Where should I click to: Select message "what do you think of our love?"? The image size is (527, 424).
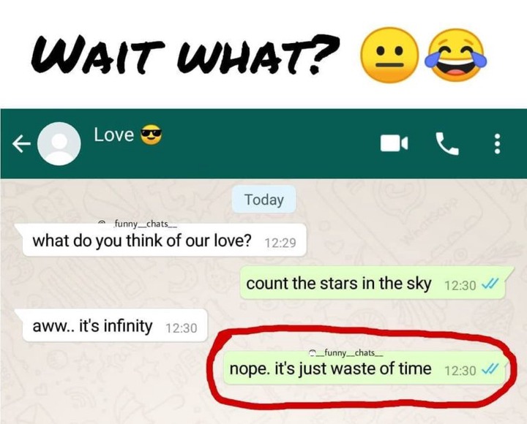(161, 241)
